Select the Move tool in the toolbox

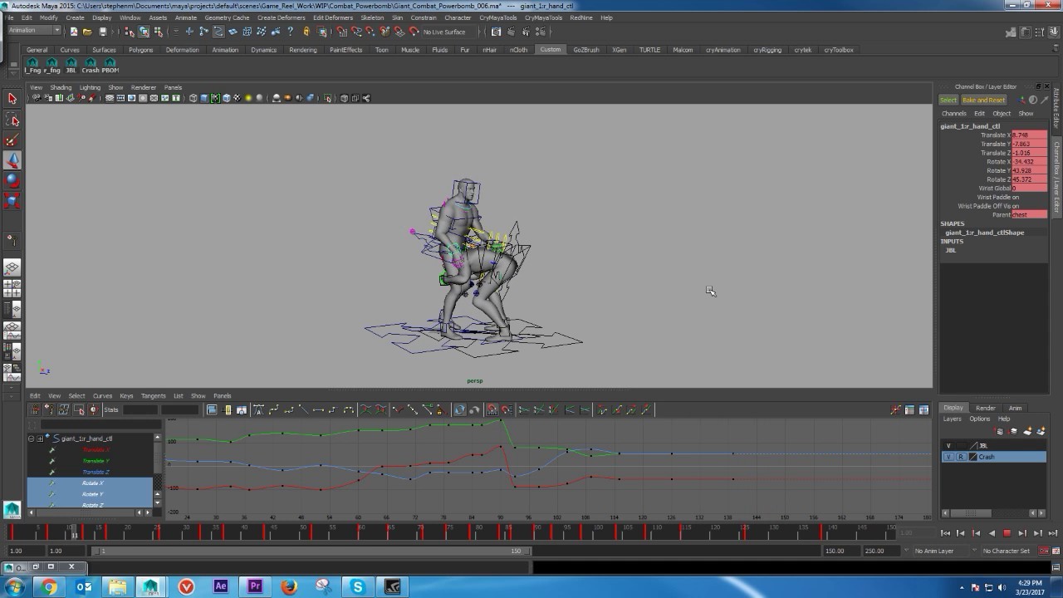coord(12,160)
